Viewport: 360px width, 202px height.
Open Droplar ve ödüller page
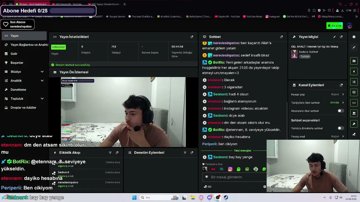click(x=24, y=107)
